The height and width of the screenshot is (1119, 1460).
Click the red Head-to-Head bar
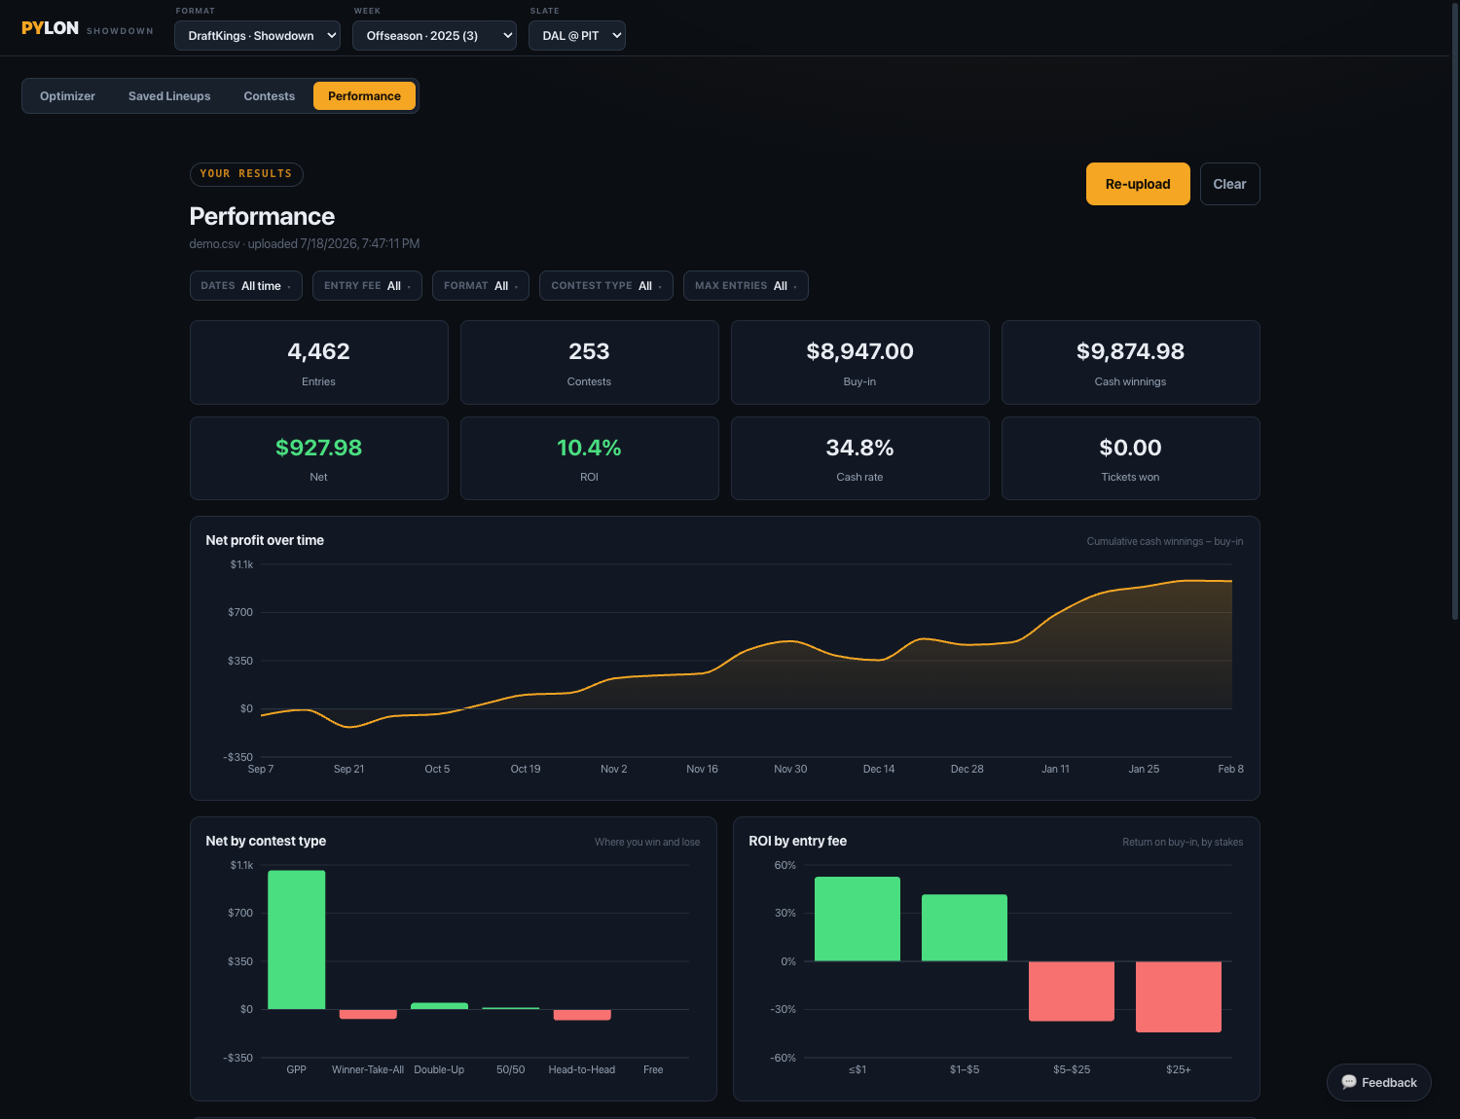pos(582,1015)
